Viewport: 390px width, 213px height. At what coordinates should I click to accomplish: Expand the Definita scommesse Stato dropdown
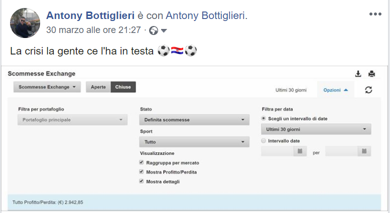194,120
